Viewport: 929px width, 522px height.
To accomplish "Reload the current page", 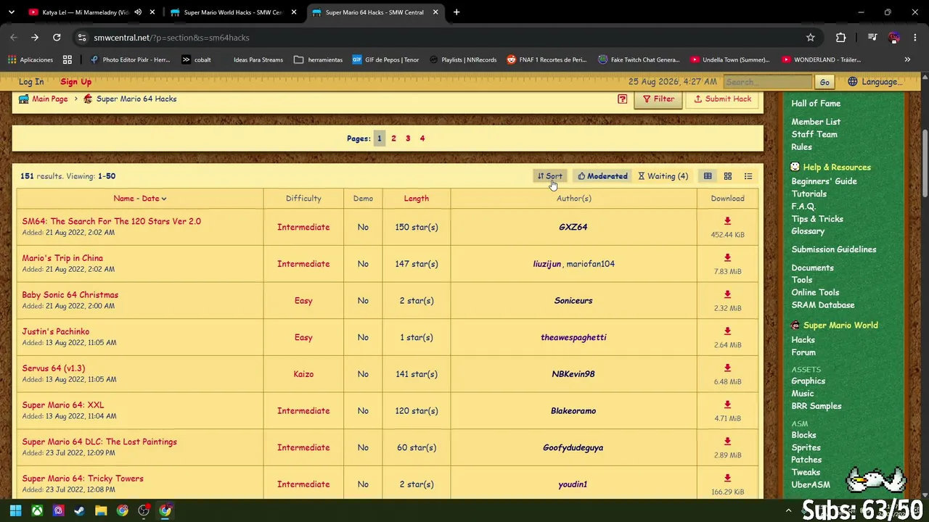I will [x=57, y=38].
